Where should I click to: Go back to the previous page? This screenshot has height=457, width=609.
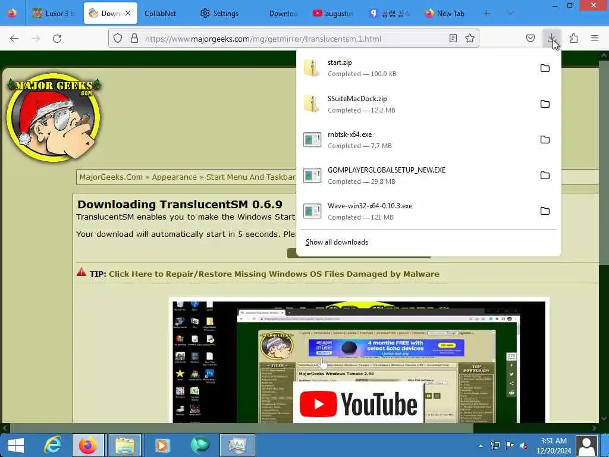click(x=14, y=39)
